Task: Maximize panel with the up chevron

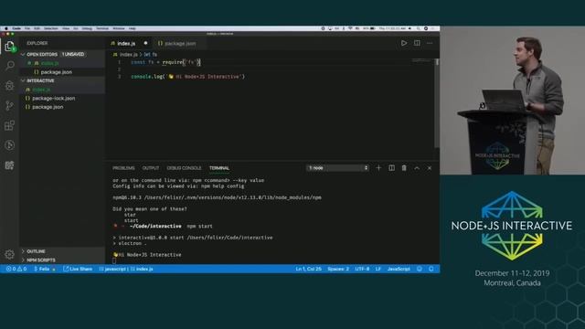Action: tap(417, 168)
